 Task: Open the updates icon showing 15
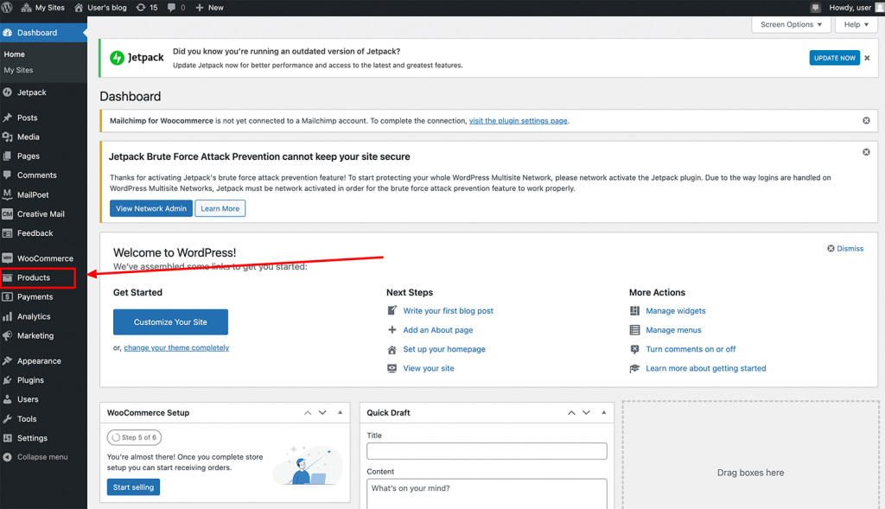(147, 7)
